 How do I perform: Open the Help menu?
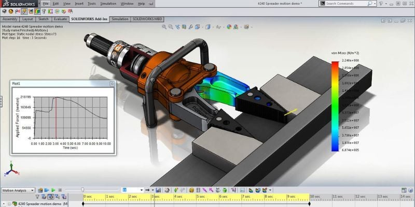tap(141, 4)
